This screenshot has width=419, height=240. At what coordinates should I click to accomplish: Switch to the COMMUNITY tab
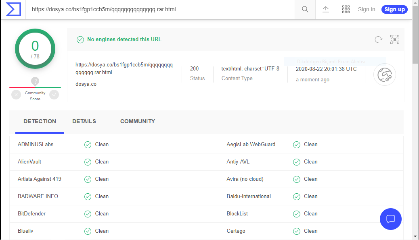pyautogui.click(x=137, y=121)
